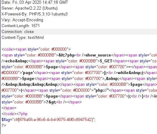The width and height of the screenshot is (157, 134).
Task: Select the ctf{876a5fca-96c6-4cbd-9075-46f0c89475d2} flag value
Action: [53, 120]
